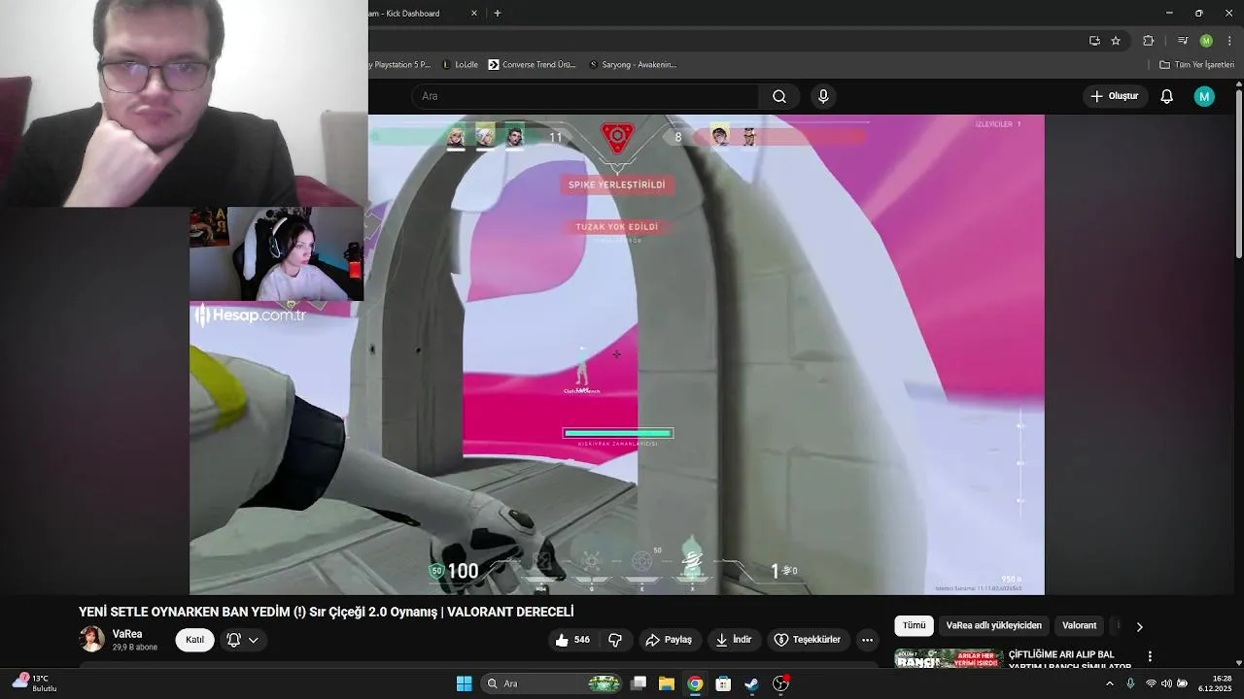
Task: Close the Kick Dashboard browser tab
Action: click(x=474, y=14)
